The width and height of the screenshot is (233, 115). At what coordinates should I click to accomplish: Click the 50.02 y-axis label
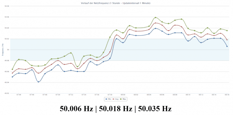[7, 39]
